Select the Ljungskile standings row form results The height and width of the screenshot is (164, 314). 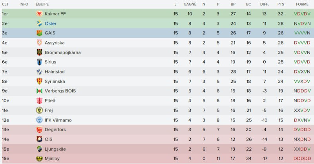[x=302, y=149]
